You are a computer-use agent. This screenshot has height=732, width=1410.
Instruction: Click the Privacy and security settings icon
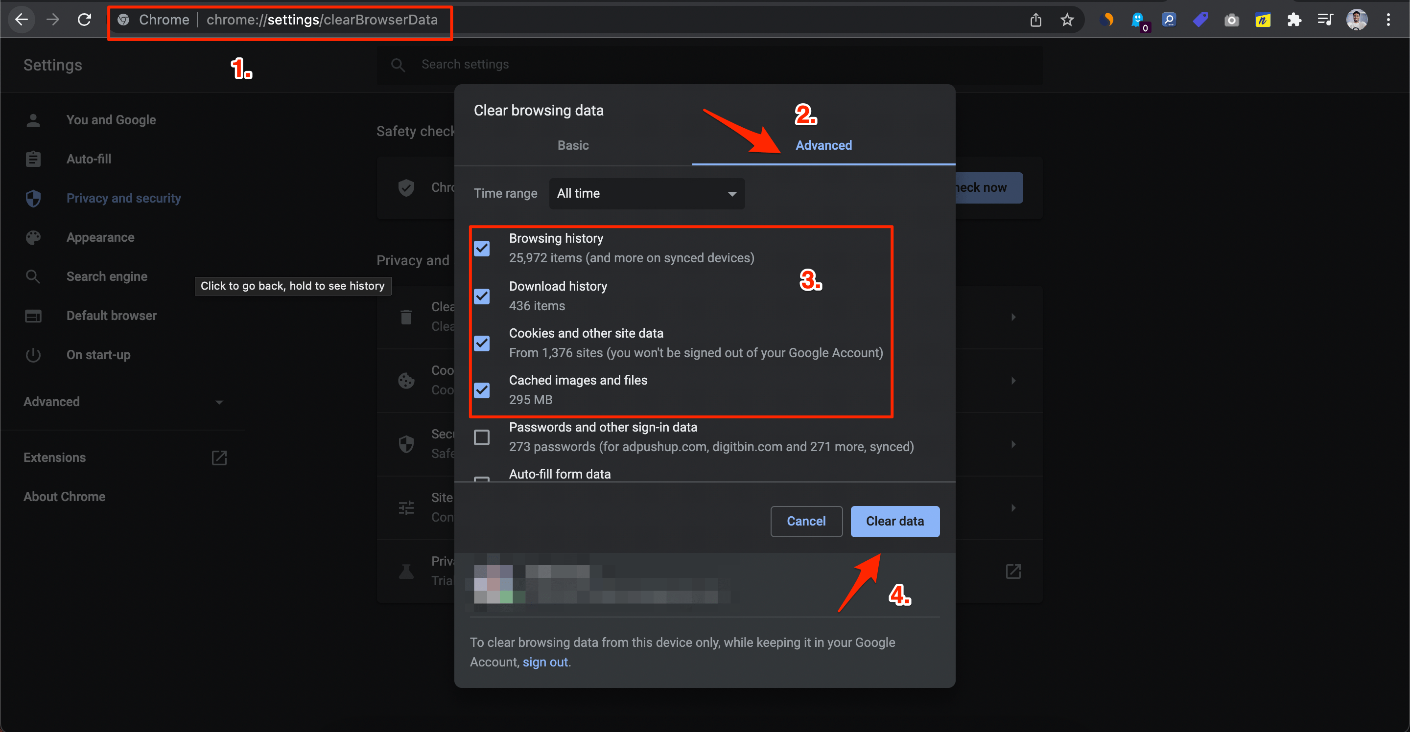pos(33,199)
